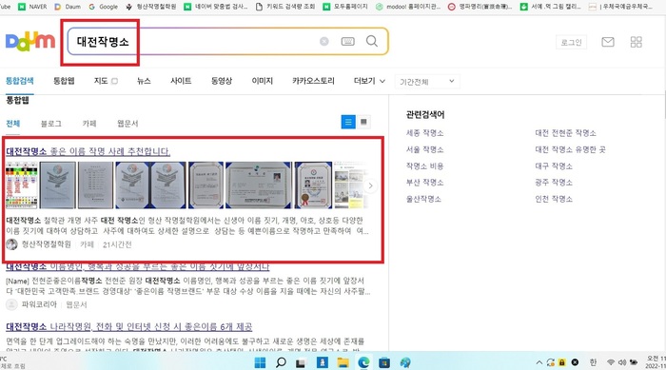Show next images with the carousel arrow
Viewport: 666px width, 370px height.
pos(370,185)
